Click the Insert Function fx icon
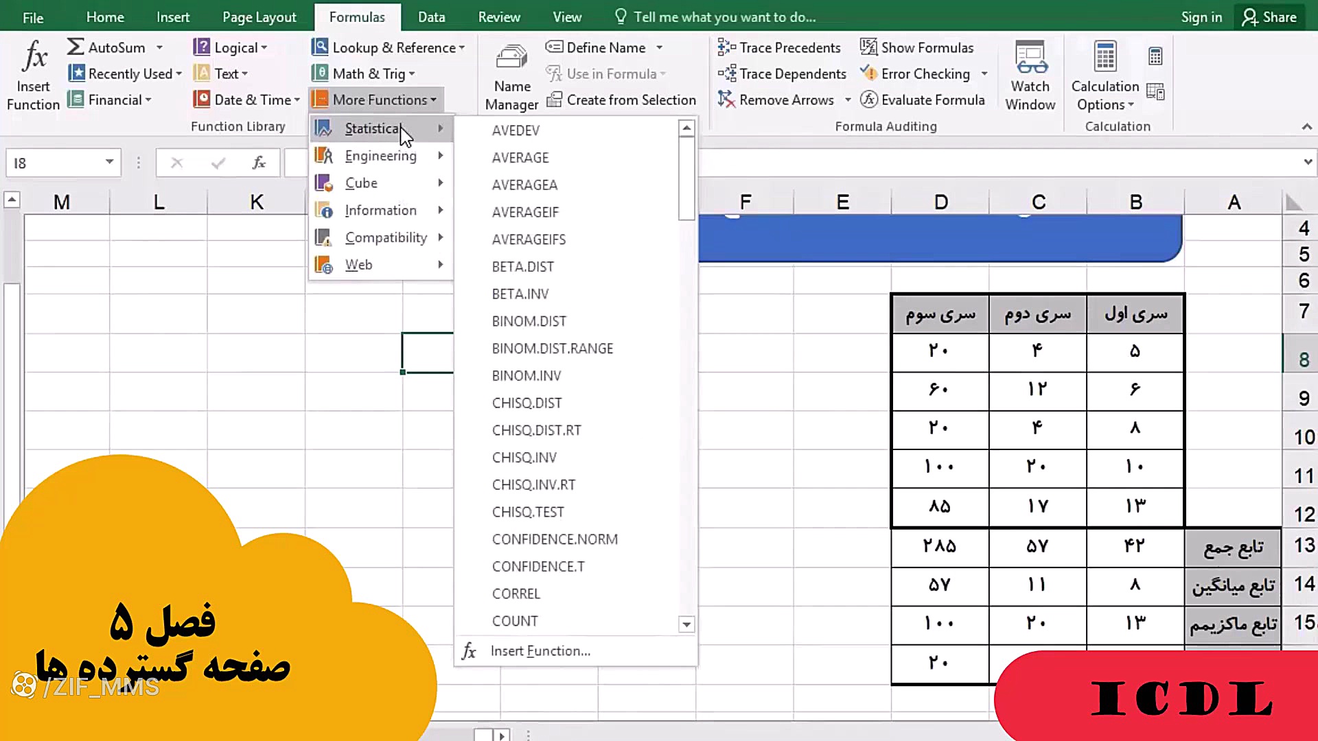Screen dimensions: 1318x741 point(34,56)
